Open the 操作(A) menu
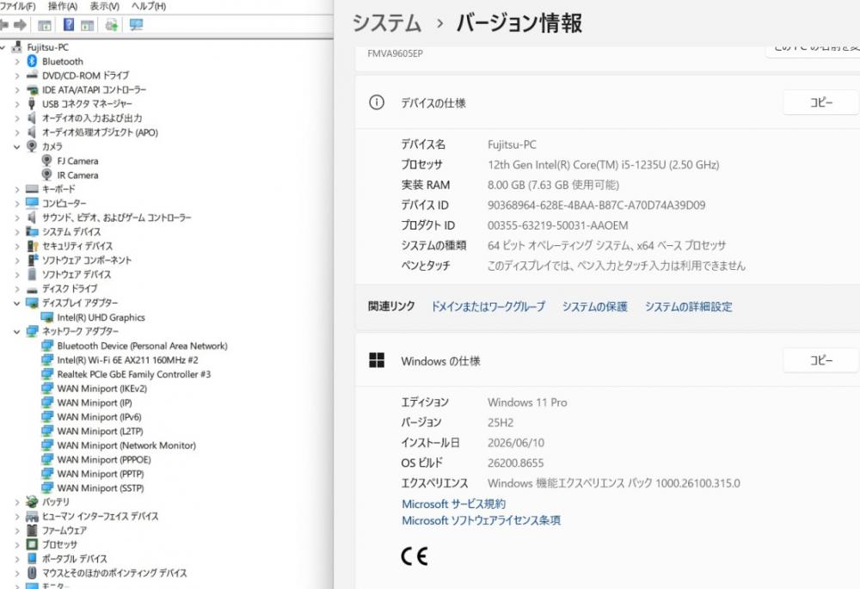This screenshot has width=860, height=589. point(63,6)
